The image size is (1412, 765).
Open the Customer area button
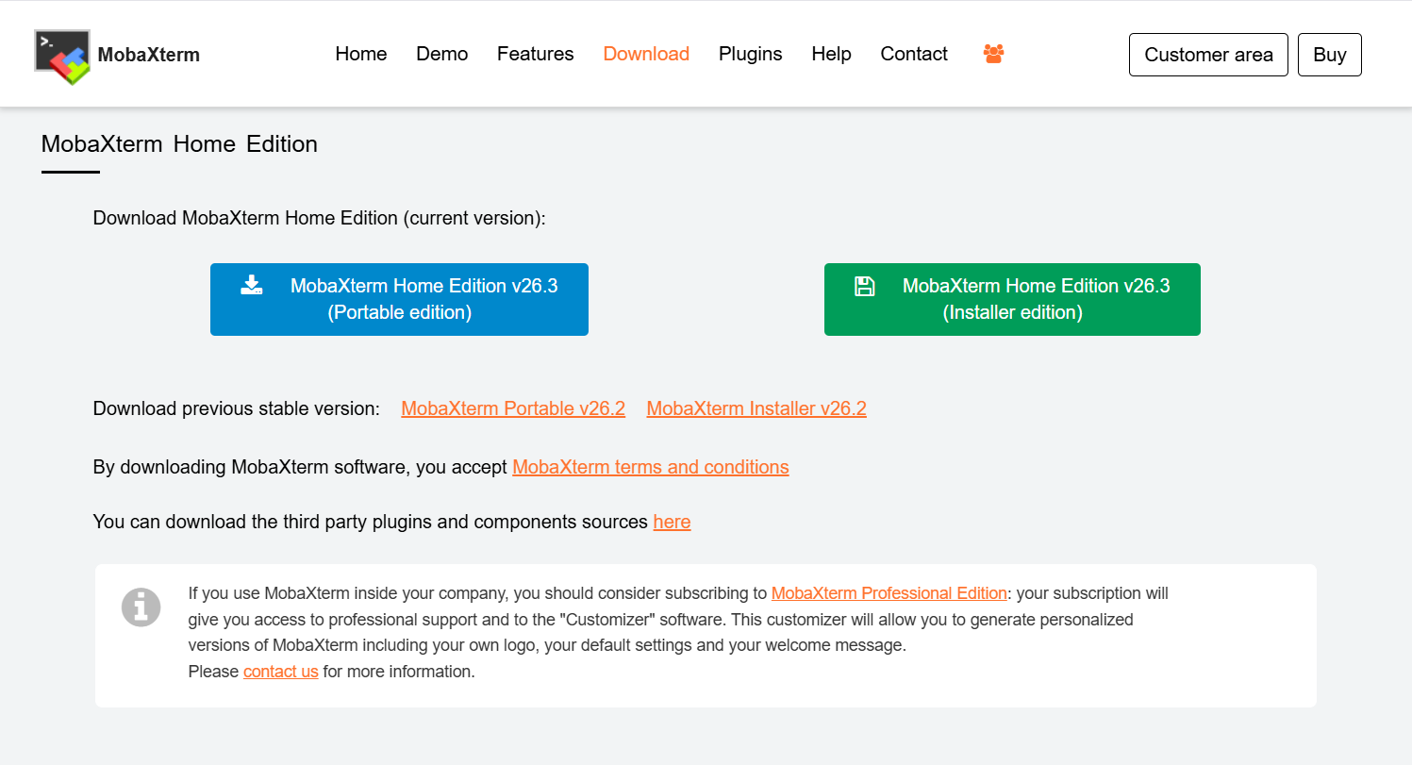[x=1208, y=55]
